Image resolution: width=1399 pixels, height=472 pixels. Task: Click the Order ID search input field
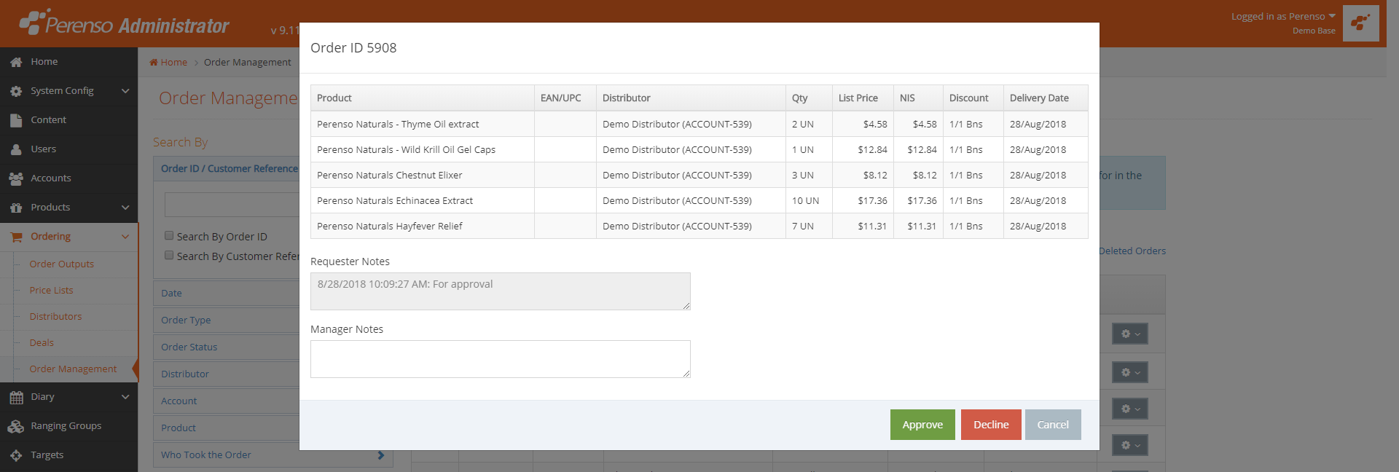(232, 205)
